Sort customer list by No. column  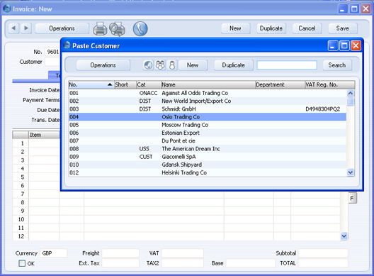tap(91, 84)
